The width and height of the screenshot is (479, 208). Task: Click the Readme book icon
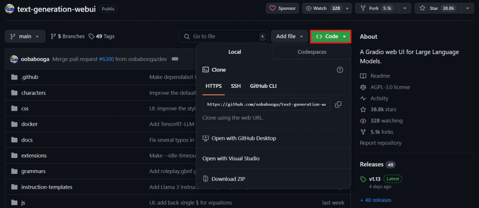[x=363, y=76]
